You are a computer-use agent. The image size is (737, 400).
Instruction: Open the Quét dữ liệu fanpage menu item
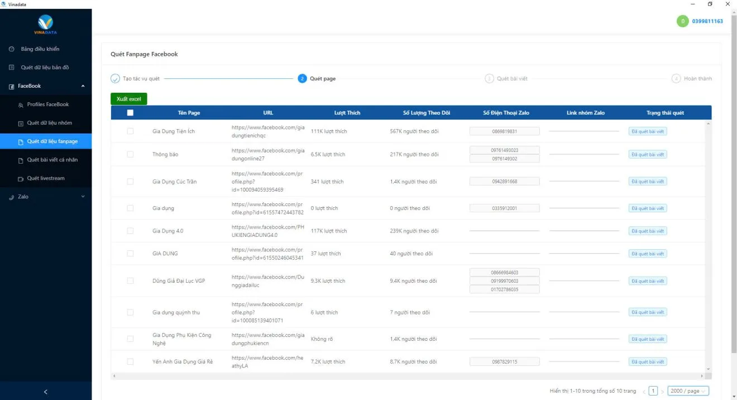[x=52, y=141]
